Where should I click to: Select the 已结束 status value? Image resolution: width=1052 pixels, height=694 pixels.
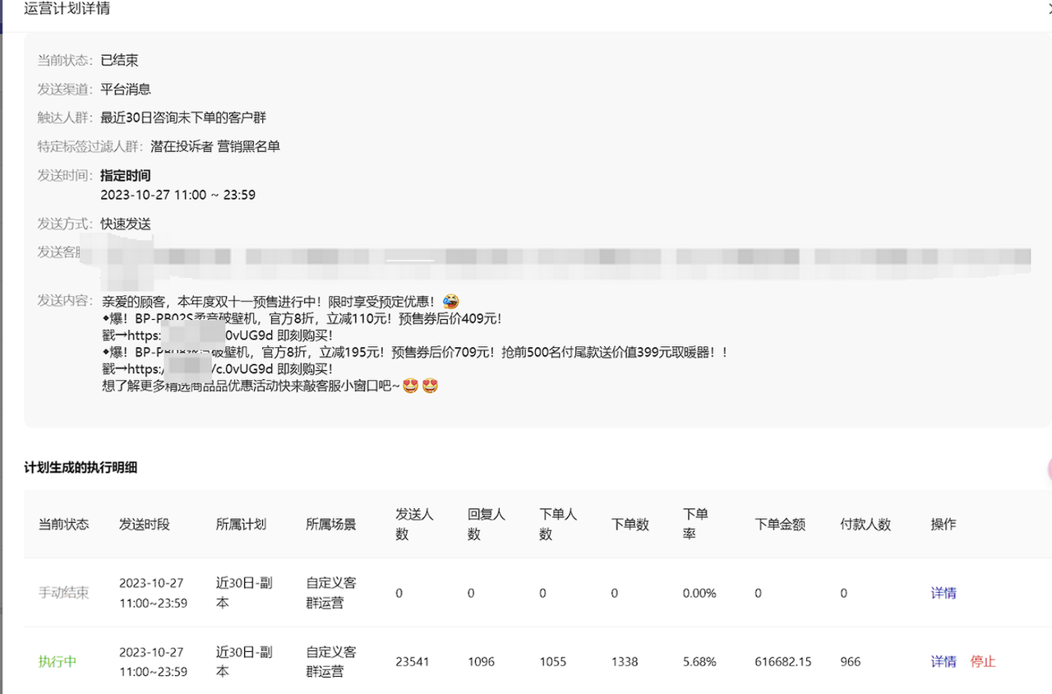(x=119, y=60)
